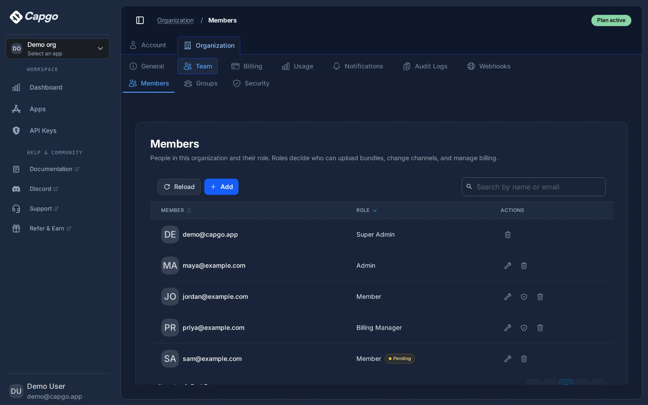Switch to the Groups sub-tab
The height and width of the screenshot is (405, 648).
[x=201, y=83]
